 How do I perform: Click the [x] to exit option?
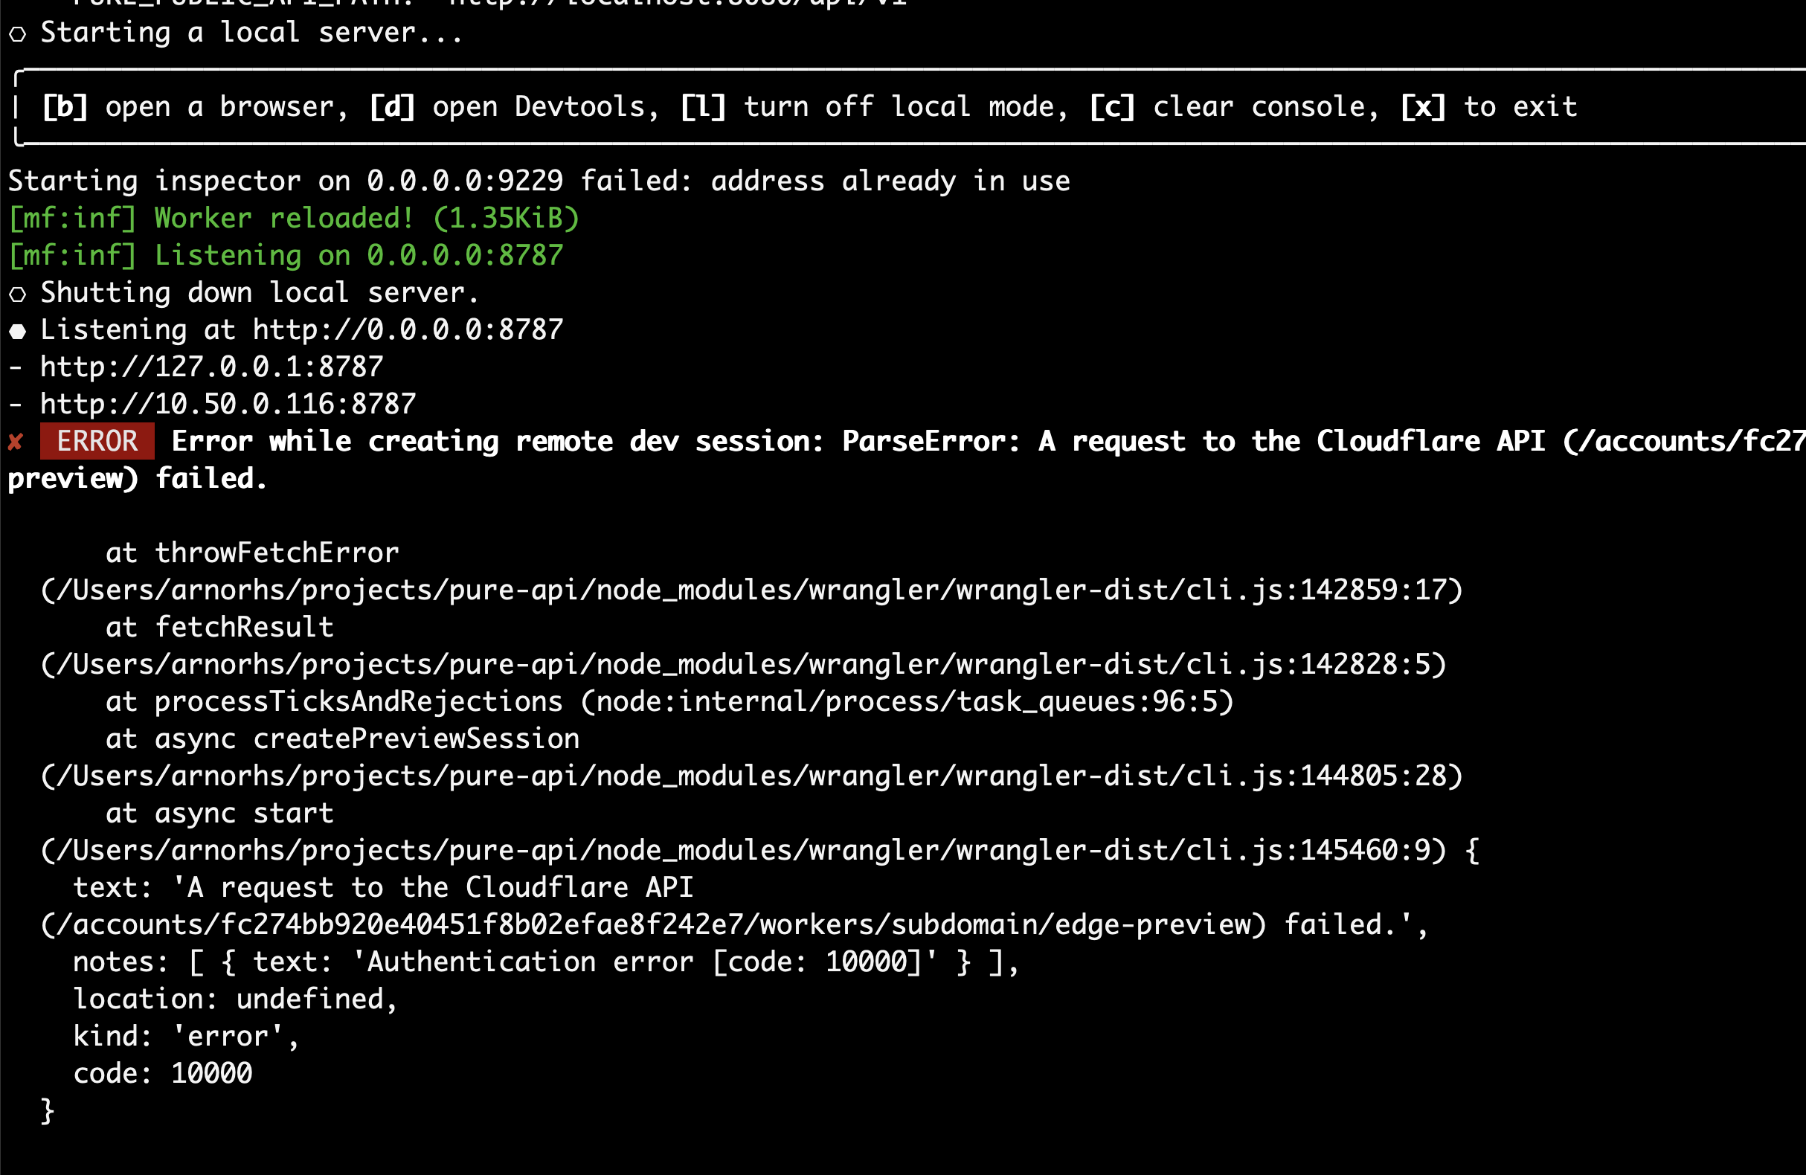1488,107
